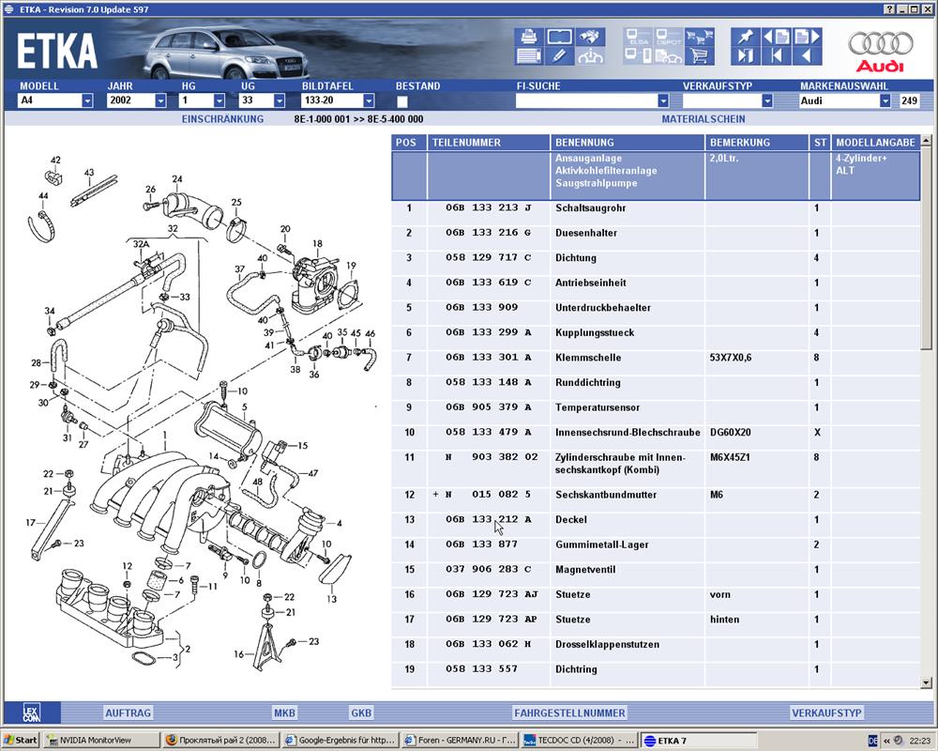Click the MKB button

pyautogui.click(x=284, y=713)
